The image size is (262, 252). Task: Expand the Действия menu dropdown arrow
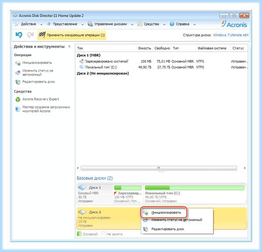pos(41,24)
